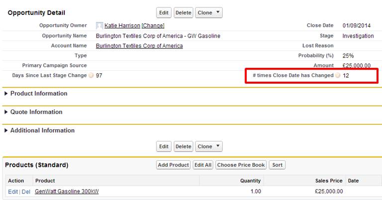Open the bottom Clone dropdown menu
Image resolution: width=382 pixels, height=200 pixels.
pos(209,147)
